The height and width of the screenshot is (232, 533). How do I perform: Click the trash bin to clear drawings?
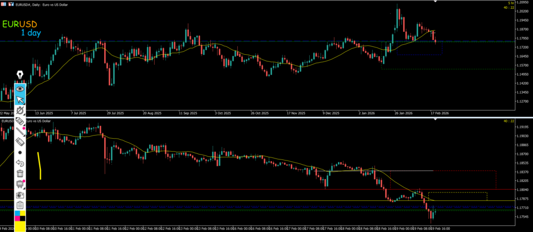[x=20, y=174]
